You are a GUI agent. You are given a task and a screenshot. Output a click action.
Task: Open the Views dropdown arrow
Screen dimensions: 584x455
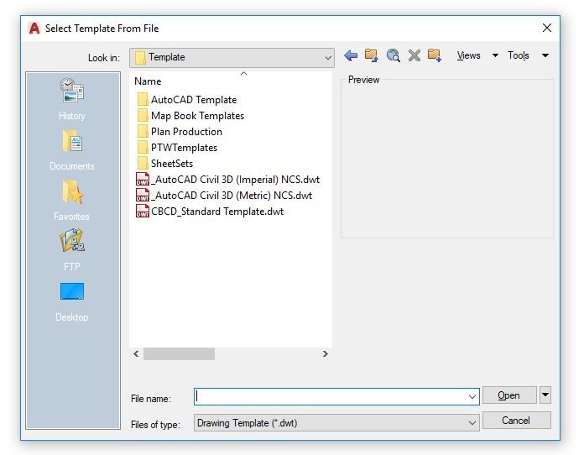click(x=495, y=55)
